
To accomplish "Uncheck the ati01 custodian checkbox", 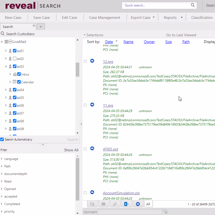I will (15, 51).
